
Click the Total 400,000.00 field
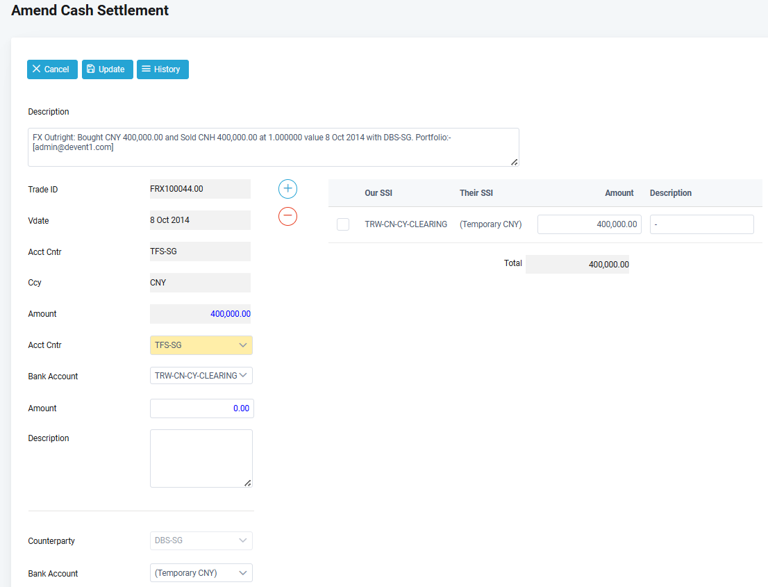click(577, 265)
